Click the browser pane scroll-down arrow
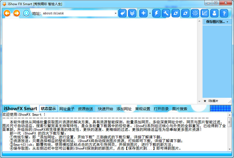The width and height of the screenshot is (234, 158). click(199, 101)
